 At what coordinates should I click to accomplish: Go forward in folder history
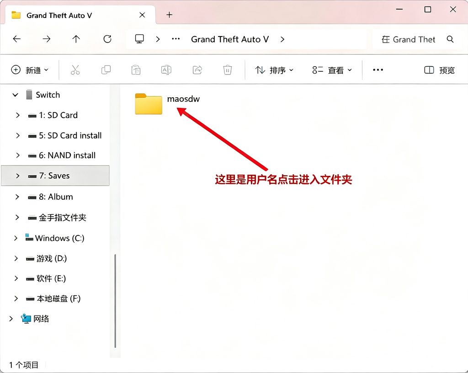pyautogui.click(x=46, y=39)
